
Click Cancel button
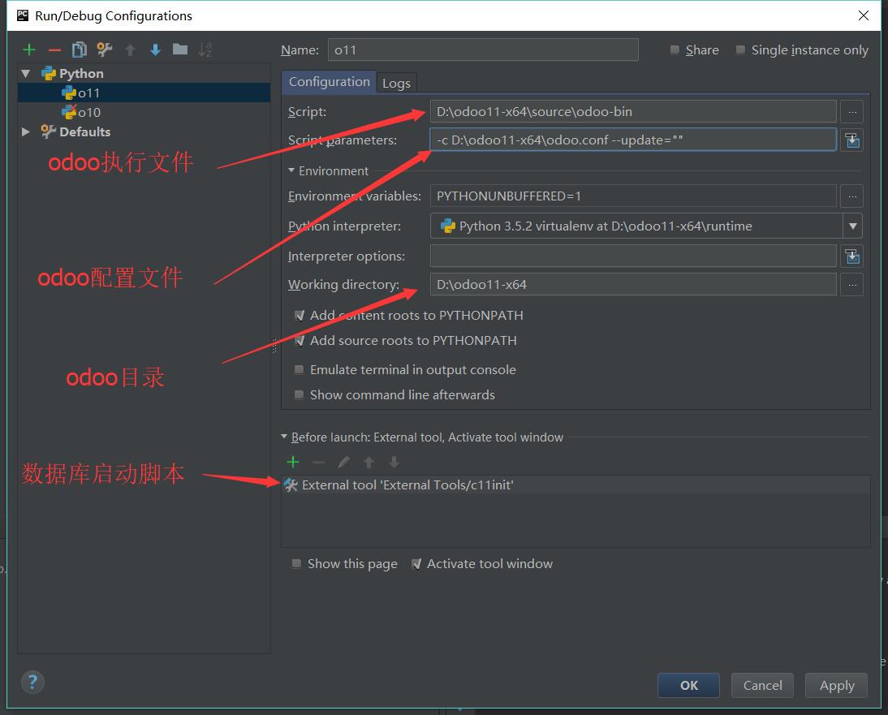(762, 685)
